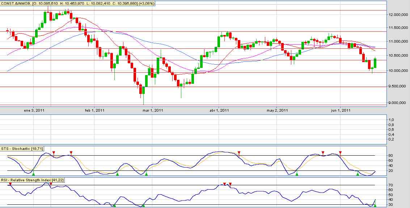The image size is (410, 208).
Task: Click the CONST.&INMOB. quote label
Action: [78, 3]
